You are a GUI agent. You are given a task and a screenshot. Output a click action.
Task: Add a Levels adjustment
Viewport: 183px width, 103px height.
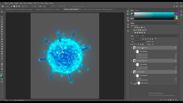[x=138, y=27]
